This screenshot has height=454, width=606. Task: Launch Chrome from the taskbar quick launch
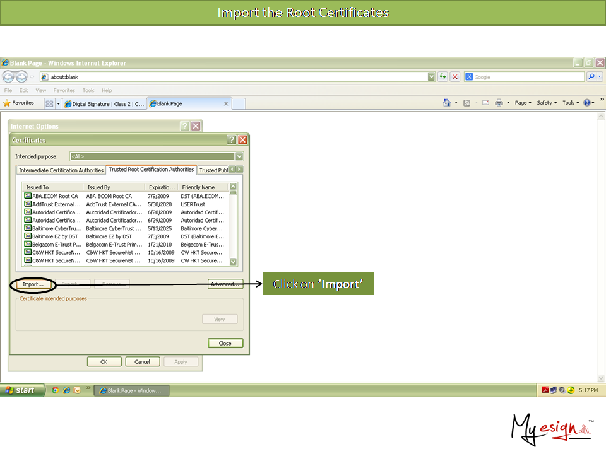pyautogui.click(x=56, y=390)
